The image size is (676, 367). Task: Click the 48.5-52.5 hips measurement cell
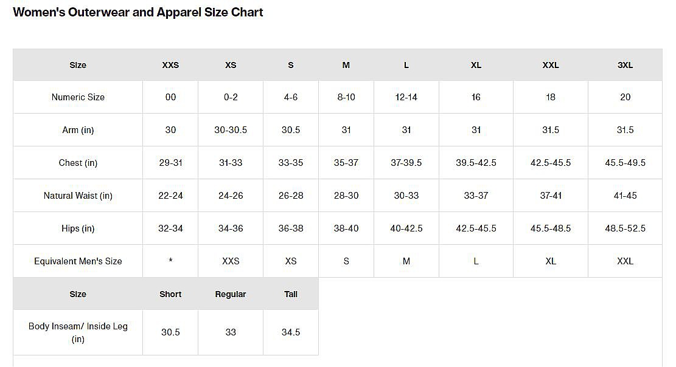[625, 228]
